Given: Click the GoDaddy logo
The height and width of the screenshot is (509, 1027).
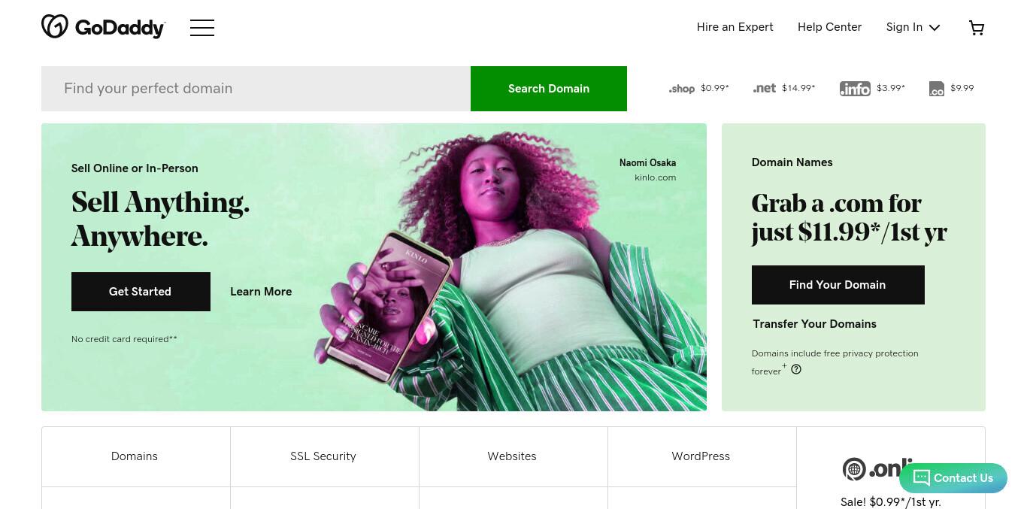Looking at the screenshot, I should point(103,27).
